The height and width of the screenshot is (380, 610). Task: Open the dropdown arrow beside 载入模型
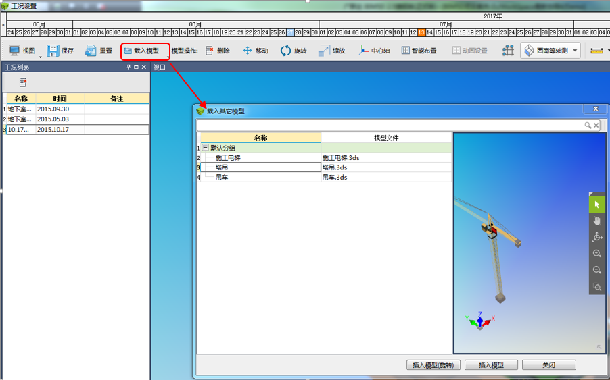[168, 57]
